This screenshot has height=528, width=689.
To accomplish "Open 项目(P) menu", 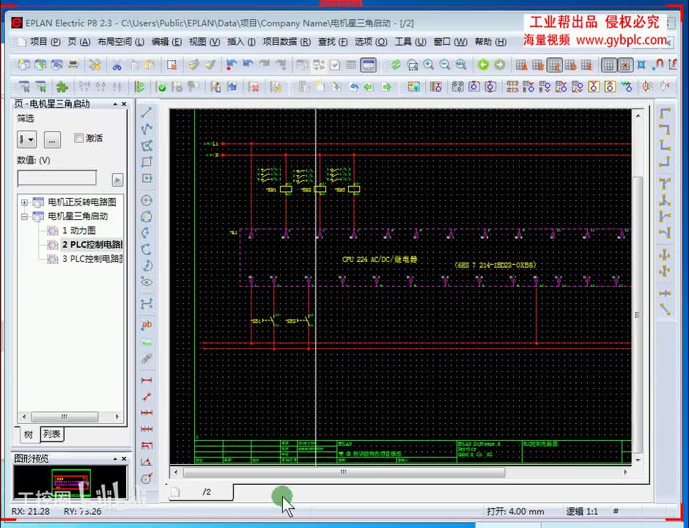I will click(x=45, y=42).
